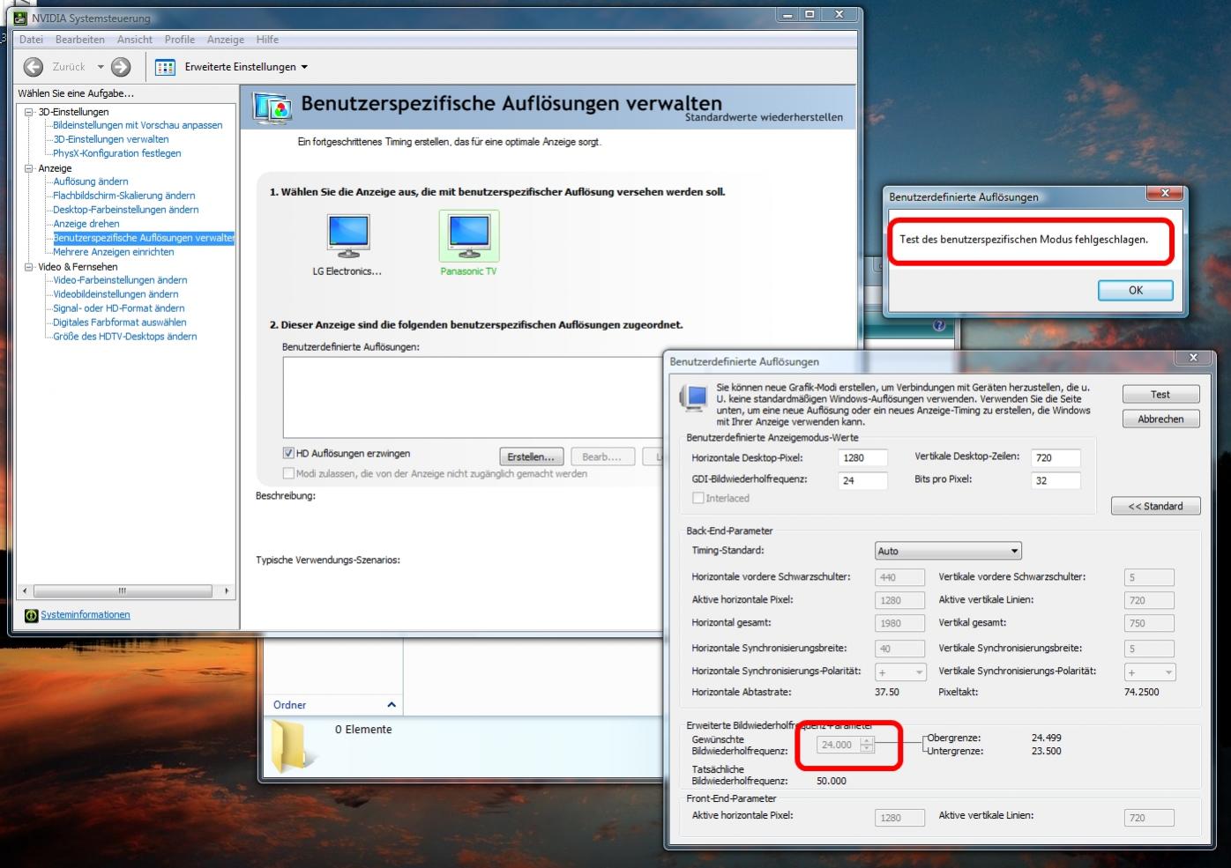Select Videobildeinstellungen ändern
1231x868 pixels.
click(116, 294)
